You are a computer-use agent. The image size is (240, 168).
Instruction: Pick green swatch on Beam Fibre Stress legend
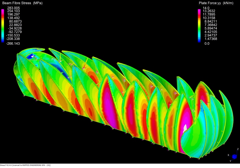click(x=3, y=29)
